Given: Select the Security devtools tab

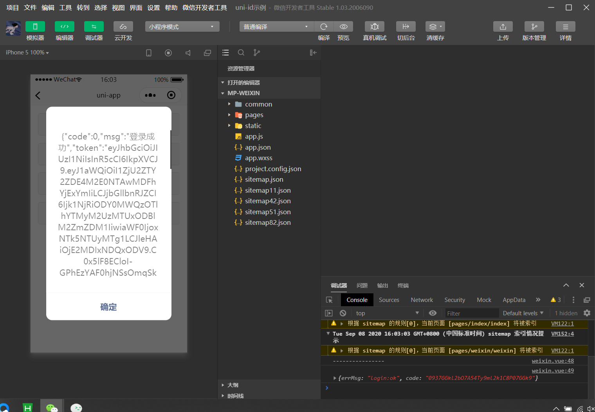Looking at the screenshot, I should pos(455,300).
